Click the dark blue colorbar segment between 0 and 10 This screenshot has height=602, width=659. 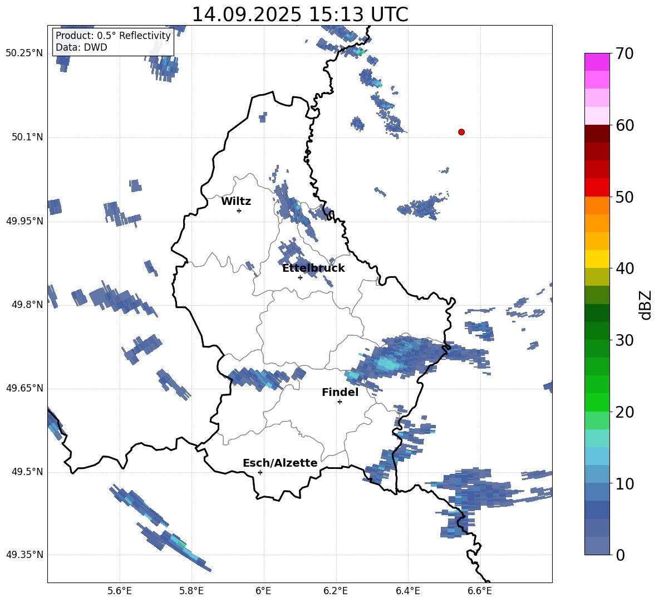597,510
